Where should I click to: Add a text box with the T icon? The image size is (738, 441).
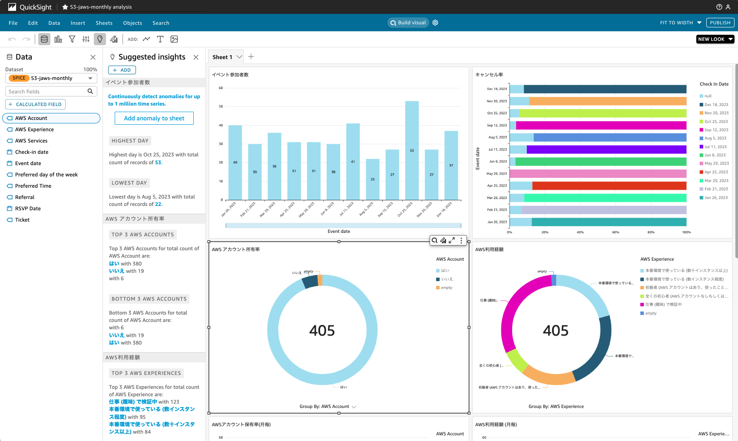(160, 39)
